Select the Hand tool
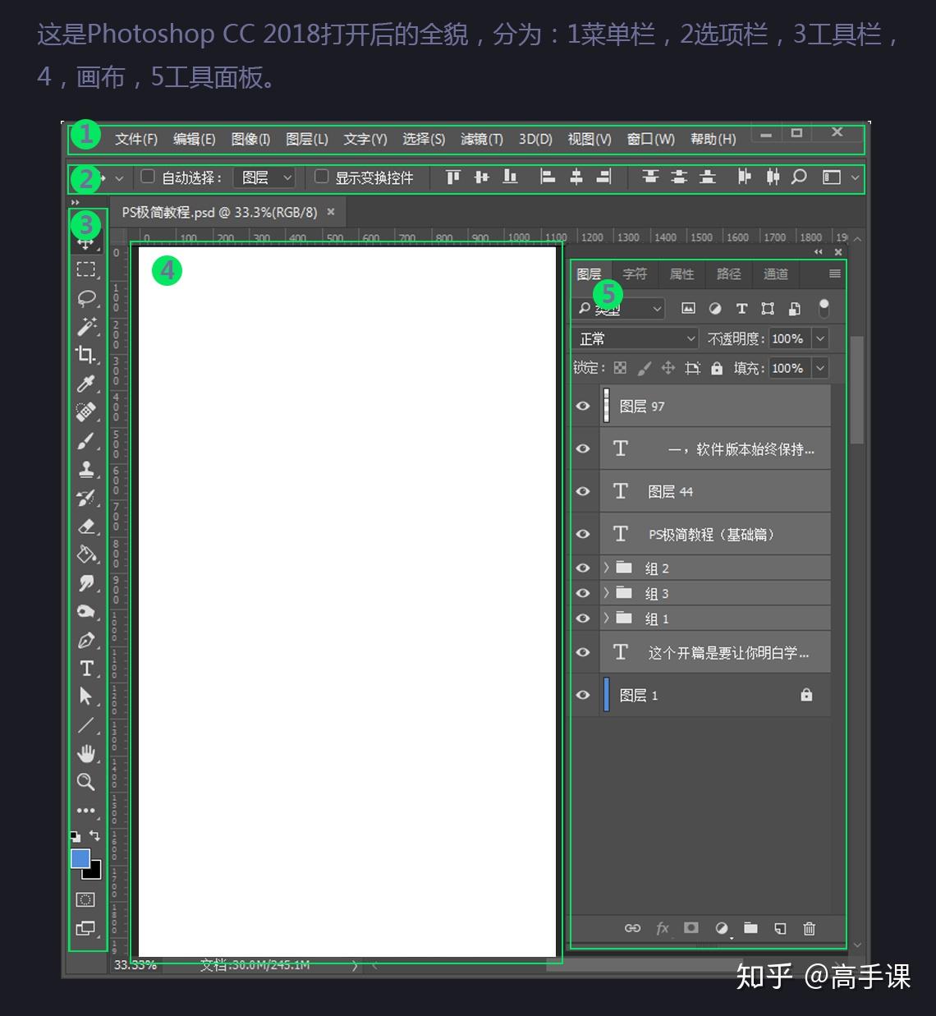Image resolution: width=936 pixels, height=1016 pixels. [85, 753]
